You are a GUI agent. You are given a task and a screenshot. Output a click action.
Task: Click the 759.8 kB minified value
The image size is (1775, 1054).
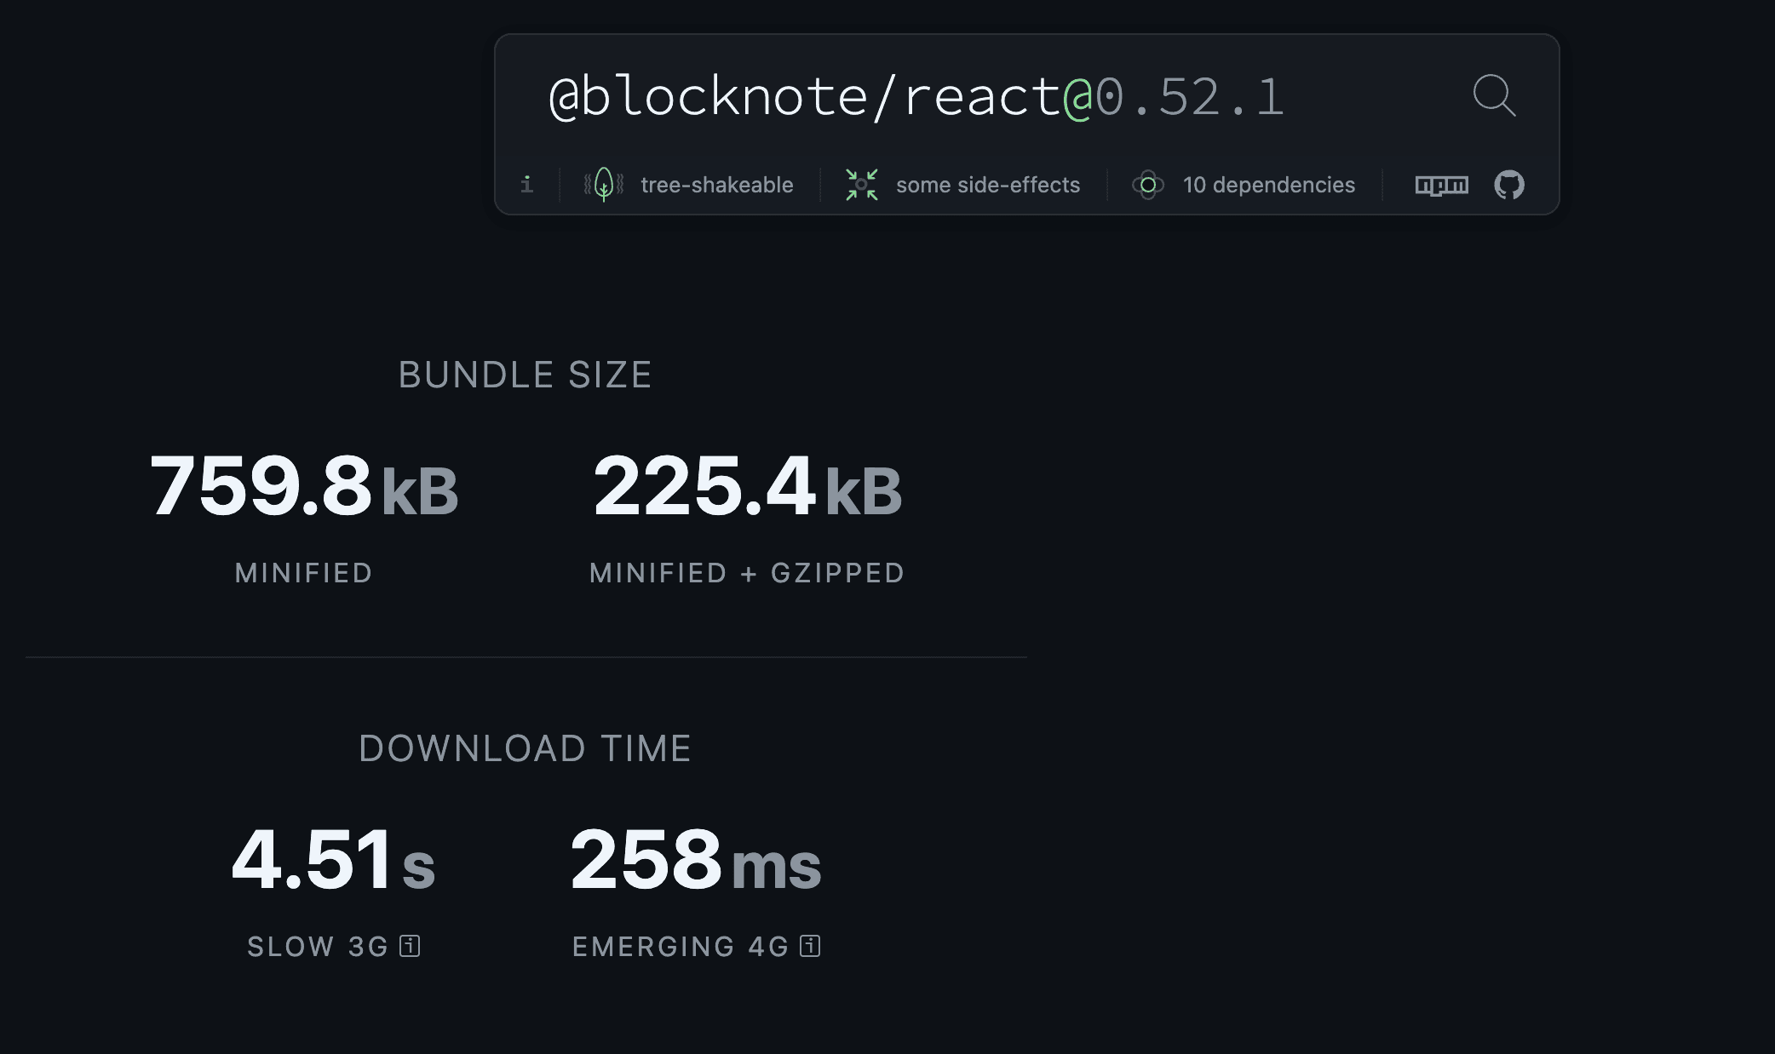point(304,486)
